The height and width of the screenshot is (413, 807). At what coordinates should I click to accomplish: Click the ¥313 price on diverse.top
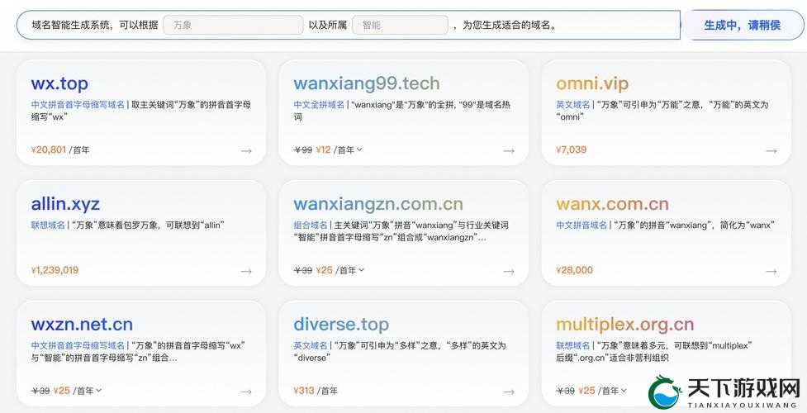click(304, 391)
